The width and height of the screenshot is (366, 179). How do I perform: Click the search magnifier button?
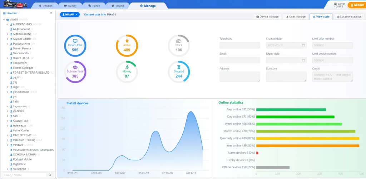tap(50, 175)
